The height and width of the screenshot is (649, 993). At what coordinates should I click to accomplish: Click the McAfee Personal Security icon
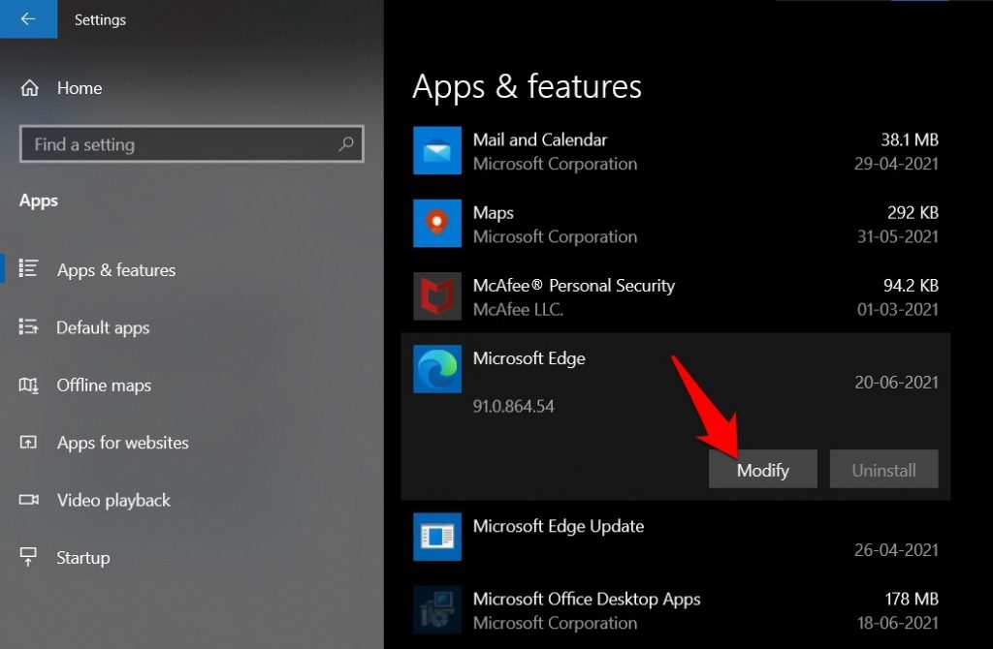pyautogui.click(x=436, y=296)
